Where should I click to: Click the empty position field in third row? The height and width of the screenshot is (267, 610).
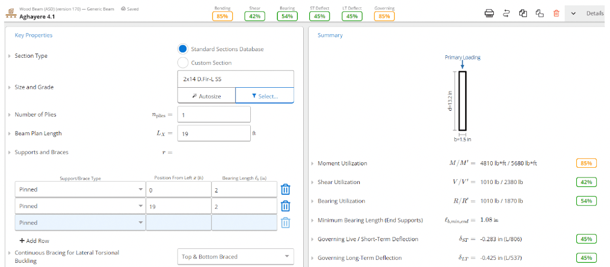click(x=179, y=222)
